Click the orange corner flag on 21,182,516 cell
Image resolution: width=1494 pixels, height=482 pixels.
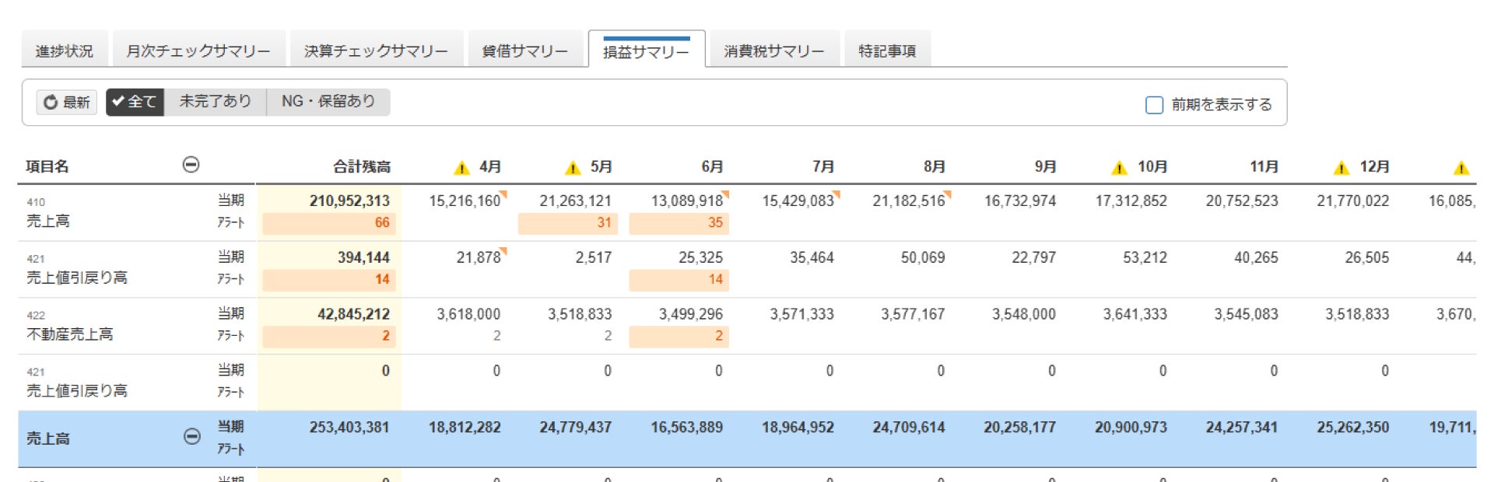coord(948,194)
